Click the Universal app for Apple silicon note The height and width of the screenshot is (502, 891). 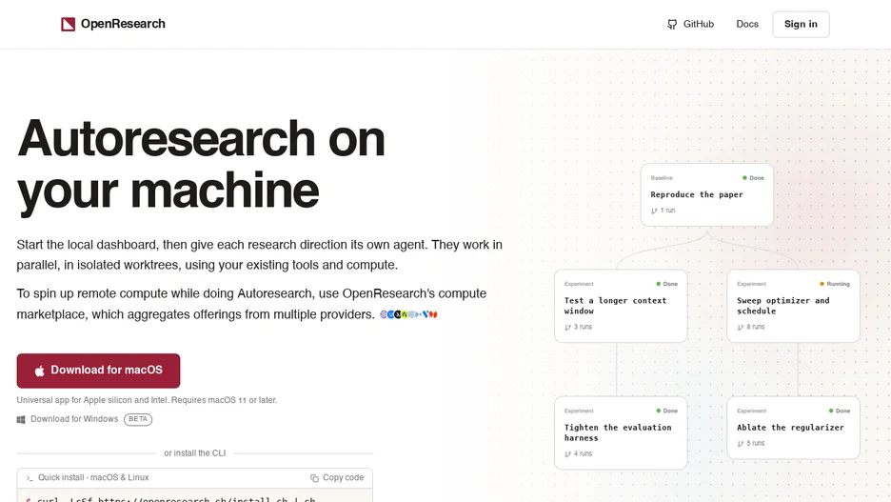tap(147, 400)
